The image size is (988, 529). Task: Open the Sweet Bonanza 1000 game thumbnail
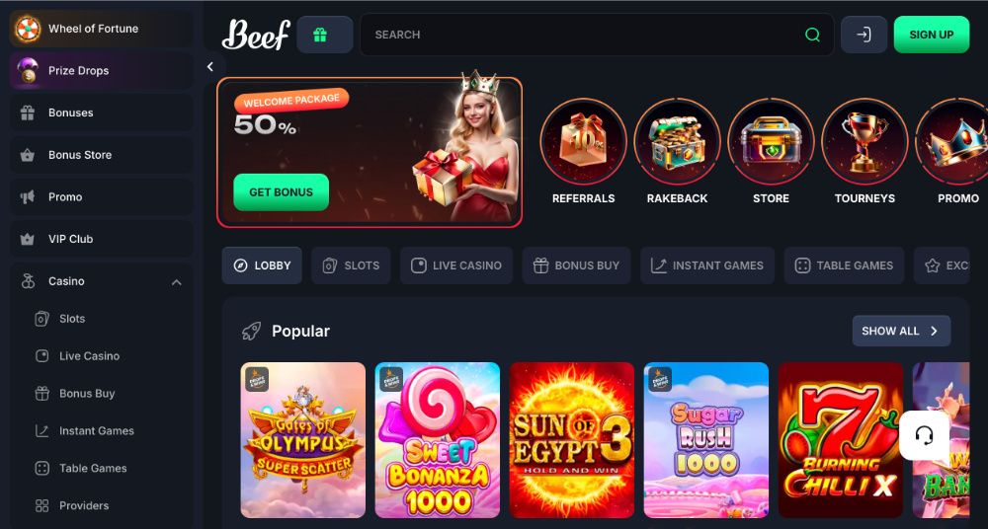pos(438,439)
